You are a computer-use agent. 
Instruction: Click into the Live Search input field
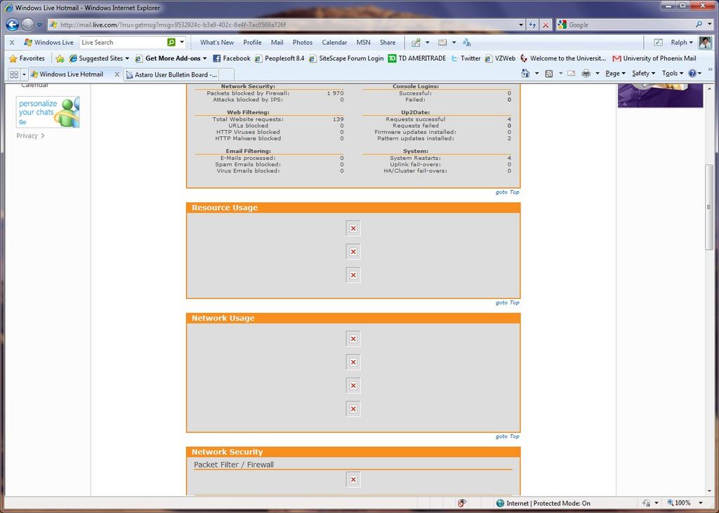tap(123, 42)
